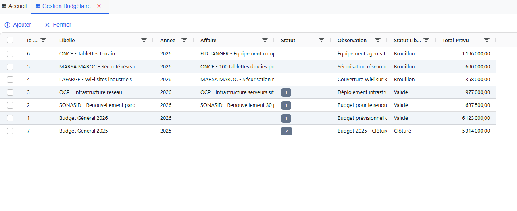Click the Ajouter button
This screenshot has width=517, height=211.
click(18, 25)
